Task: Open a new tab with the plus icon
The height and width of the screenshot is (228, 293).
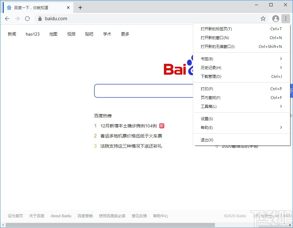Action: tap(80, 7)
